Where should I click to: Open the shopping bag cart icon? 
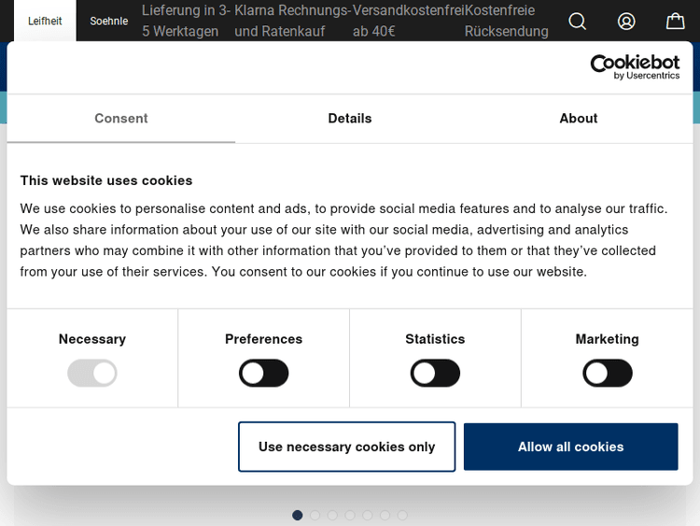tap(675, 21)
